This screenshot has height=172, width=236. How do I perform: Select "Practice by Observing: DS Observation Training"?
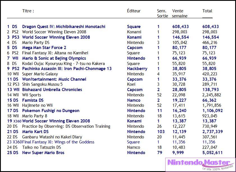point(66,126)
